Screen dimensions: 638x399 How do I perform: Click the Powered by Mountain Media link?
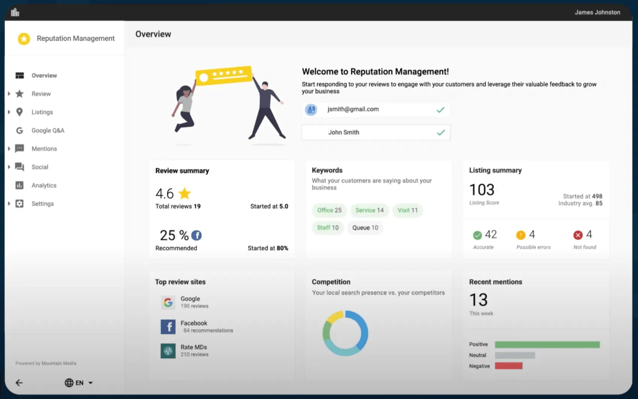(46, 363)
